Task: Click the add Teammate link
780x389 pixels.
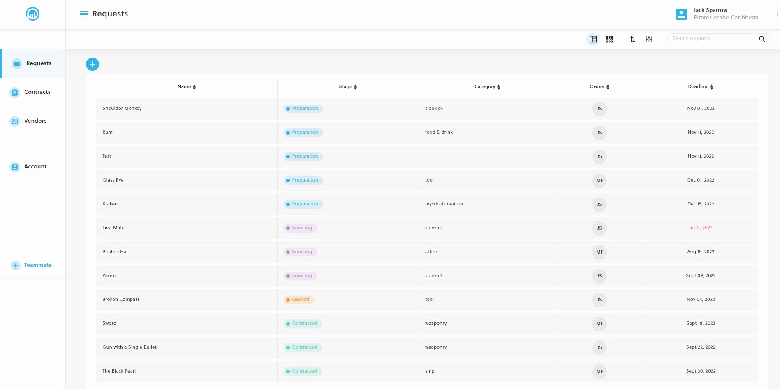Action: [37, 265]
